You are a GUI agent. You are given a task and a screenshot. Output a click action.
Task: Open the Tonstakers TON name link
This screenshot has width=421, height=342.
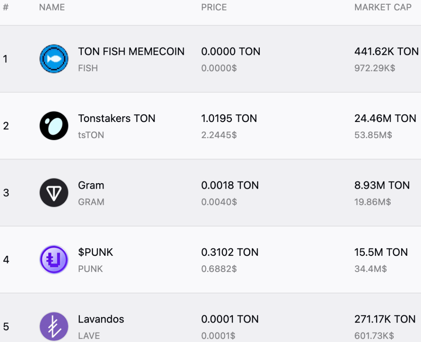117,118
